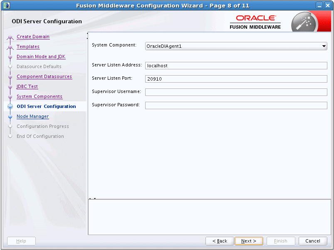
Task: Click the ODI Server Configuration page heading
Action: 47,22
